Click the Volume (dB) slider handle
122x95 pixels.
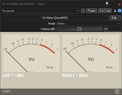coord(80,29)
